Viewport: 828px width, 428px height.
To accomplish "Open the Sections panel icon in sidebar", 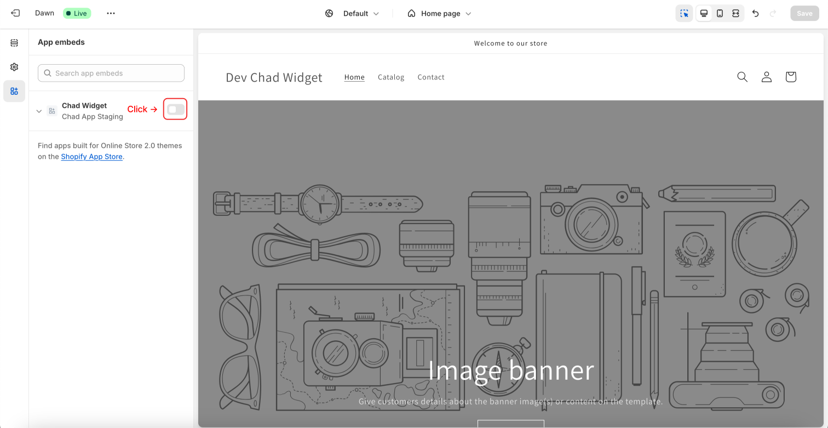I will click(14, 43).
